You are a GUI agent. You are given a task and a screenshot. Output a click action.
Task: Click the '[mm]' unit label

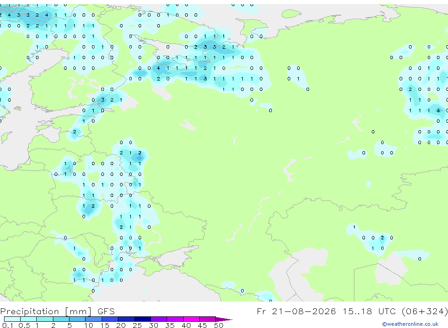click(78, 311)
